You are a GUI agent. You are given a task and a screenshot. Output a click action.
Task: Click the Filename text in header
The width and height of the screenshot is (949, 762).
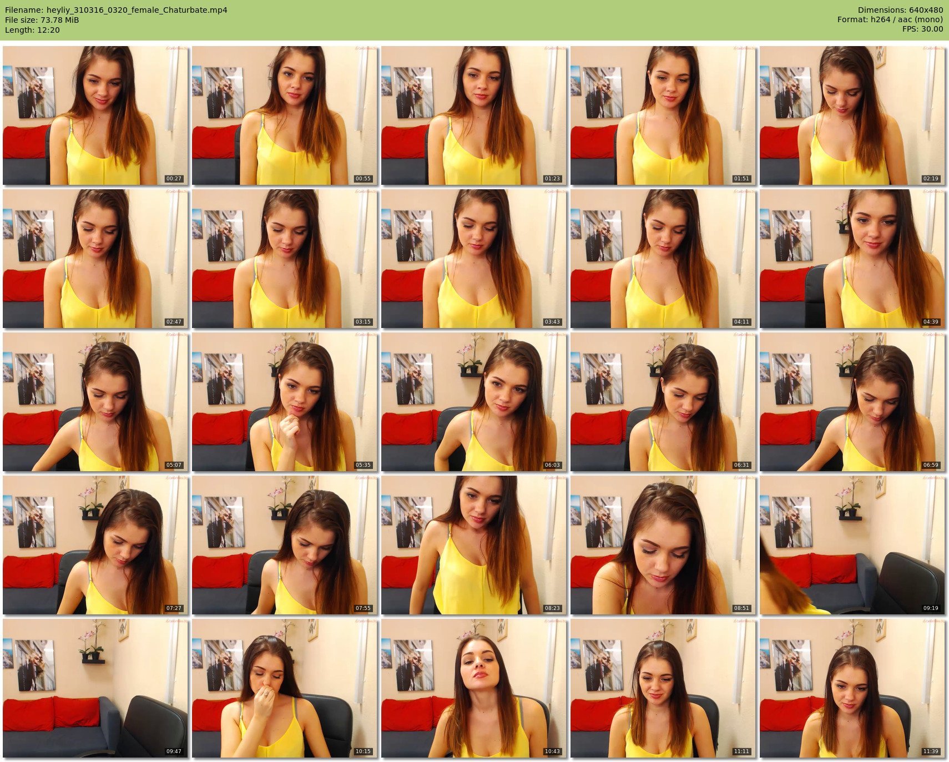coord(116,10)
